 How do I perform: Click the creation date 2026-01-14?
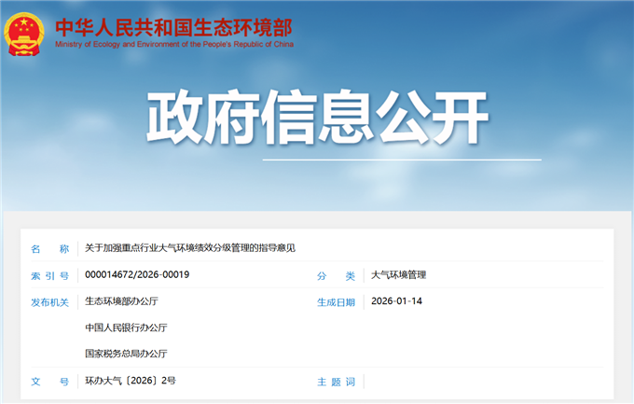point(396,302)
